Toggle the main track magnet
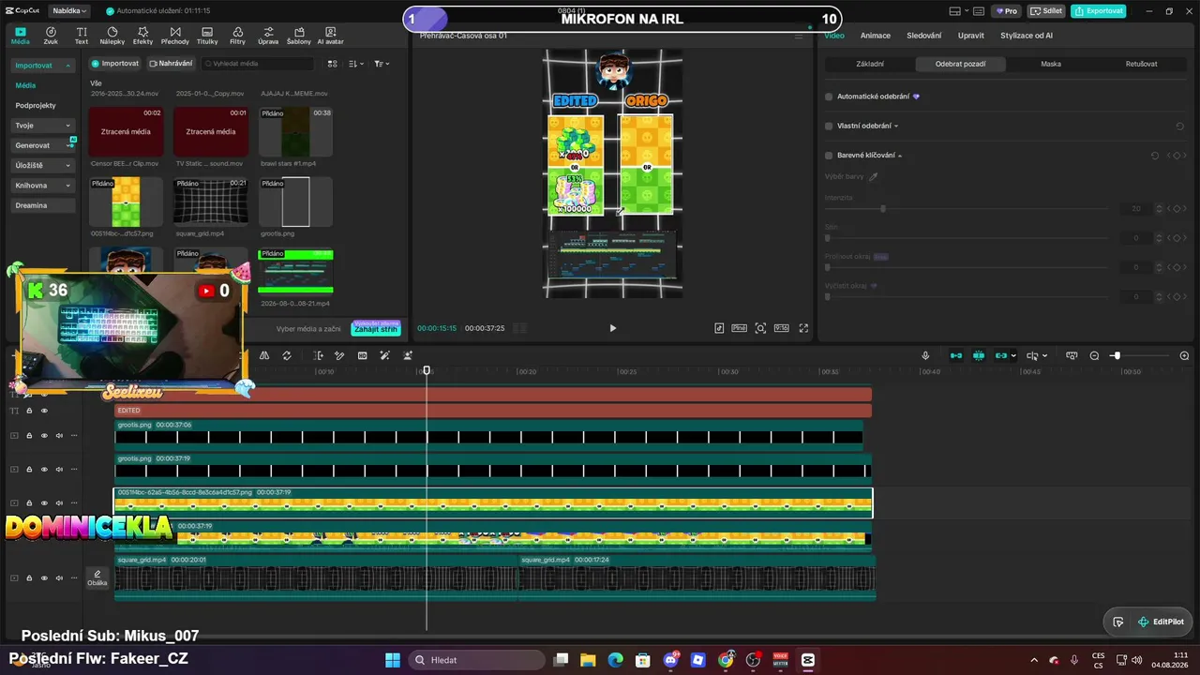 coord(955,356)
